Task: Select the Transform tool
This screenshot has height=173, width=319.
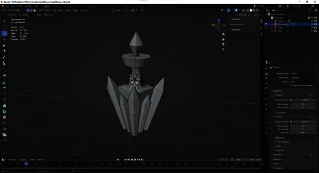Action: 5,51
